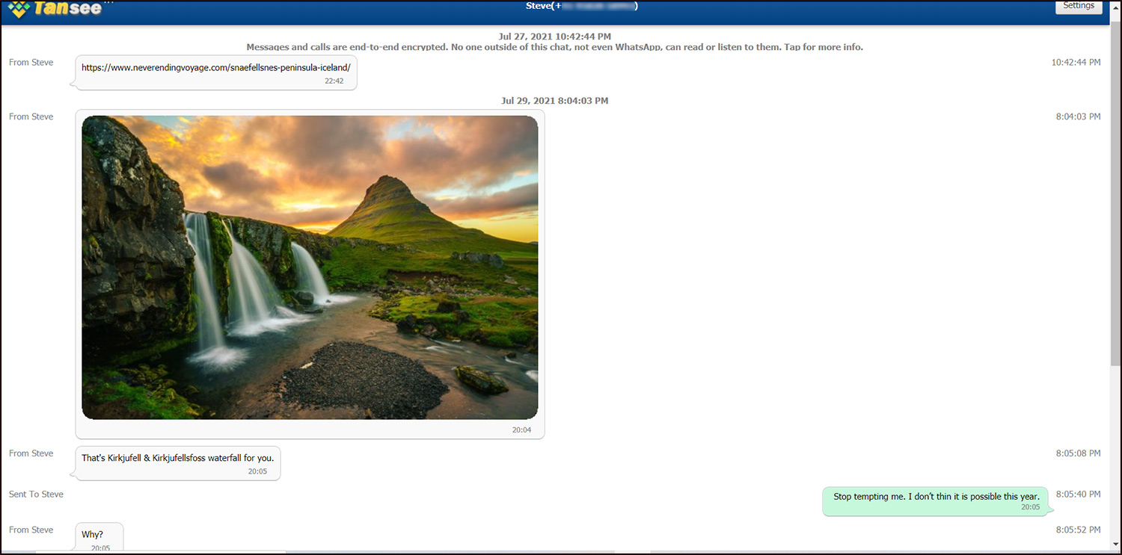Click the 8:05:08 PM timestamp
Viewport: 1122px width, 555px height.
click(1078, 453)
